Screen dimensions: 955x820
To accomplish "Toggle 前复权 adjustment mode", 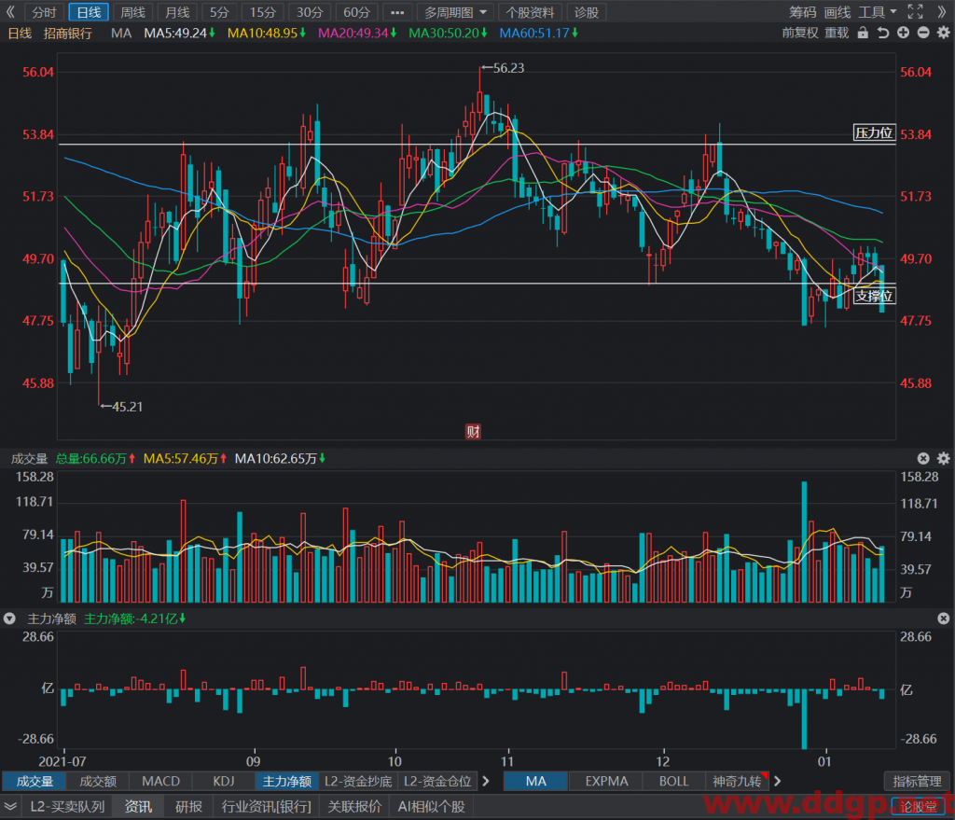I will [x=799, y=33].
